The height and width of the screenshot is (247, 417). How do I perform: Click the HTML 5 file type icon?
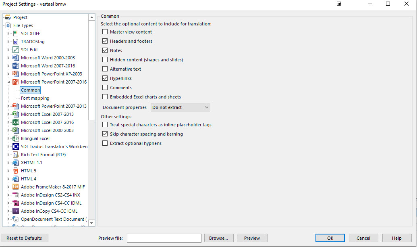(16, 171)
